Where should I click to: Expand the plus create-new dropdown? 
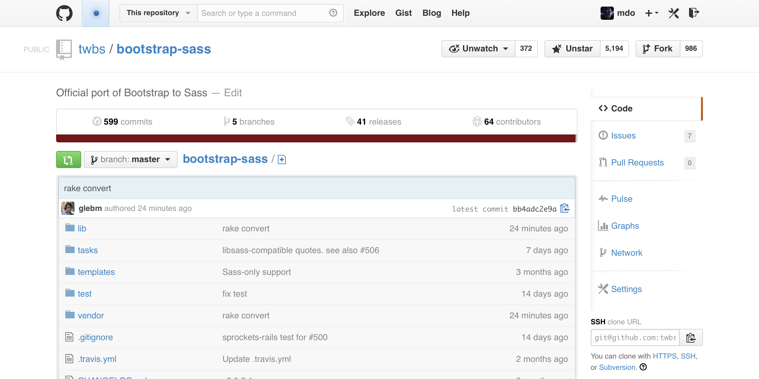pyautogui.click(x=652, y=13)
